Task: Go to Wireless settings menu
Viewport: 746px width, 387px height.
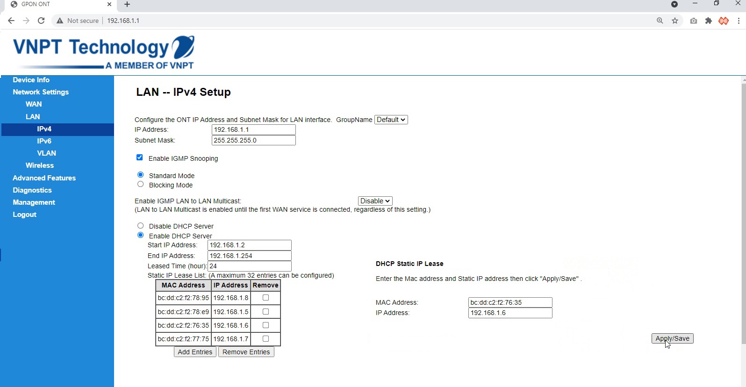Action: click(x=40, y=165)
